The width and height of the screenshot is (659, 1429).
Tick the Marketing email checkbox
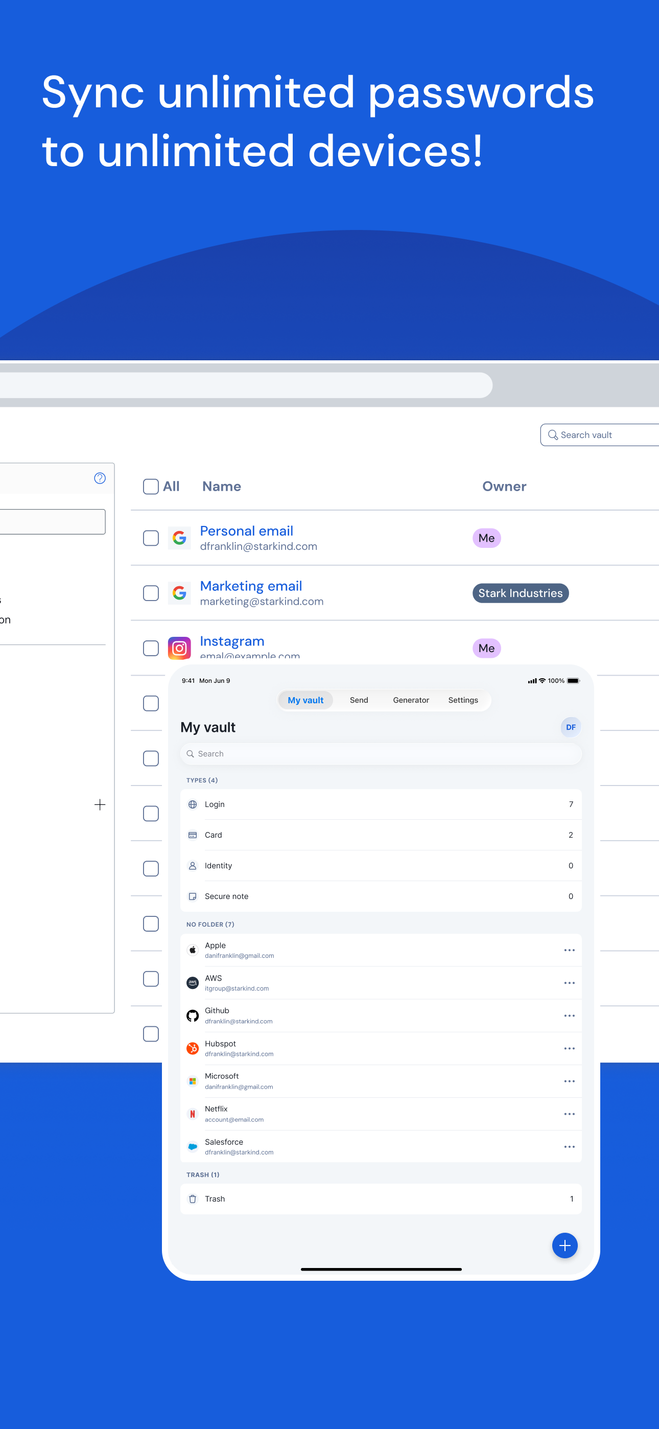click(x=151, y=592)
